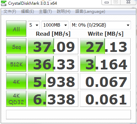Open the 1000MB test size dropdown
The width and height of the screenshot is (137, 124).
55,25
